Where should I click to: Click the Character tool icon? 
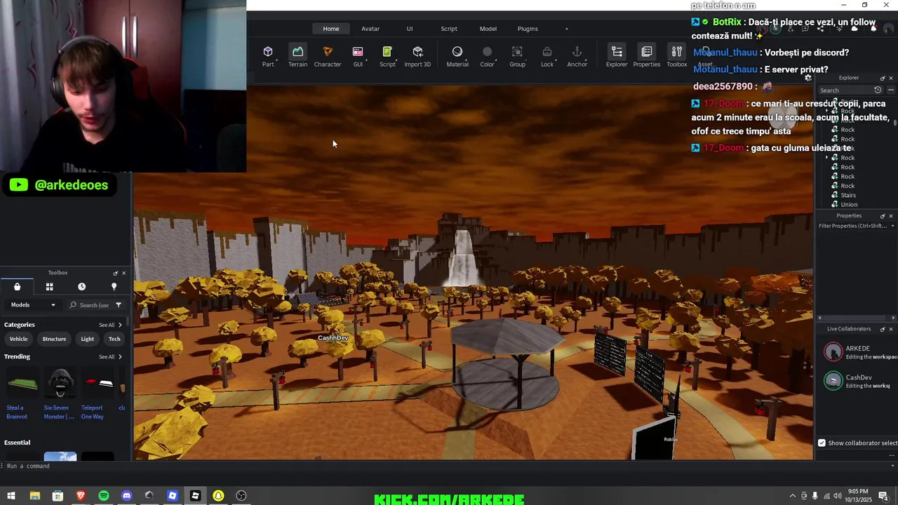tap(328, 56)
